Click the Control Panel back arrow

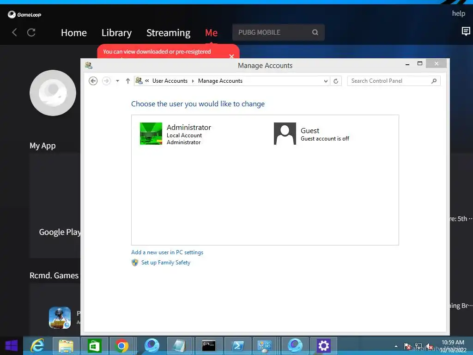point(93,81)
